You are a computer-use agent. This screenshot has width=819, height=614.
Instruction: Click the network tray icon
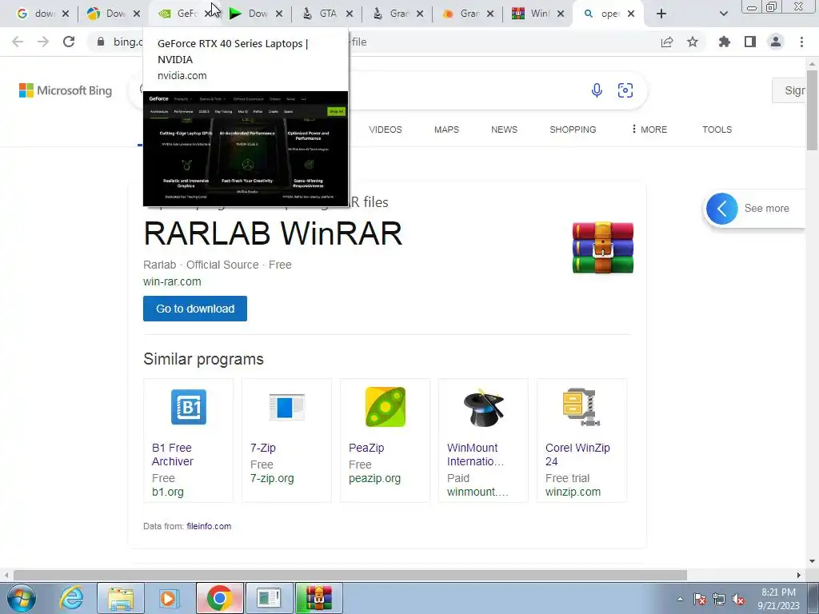[719, 600]
